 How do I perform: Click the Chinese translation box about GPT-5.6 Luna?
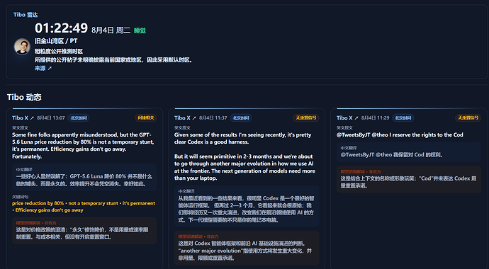84,177
